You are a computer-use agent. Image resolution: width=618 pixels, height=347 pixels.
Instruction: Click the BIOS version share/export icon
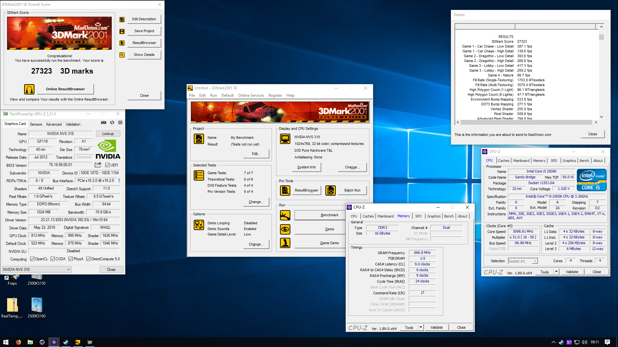point(98,165)
